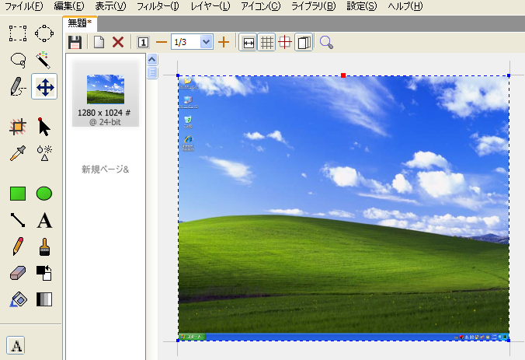This screenshot has height=360, width=525.
Task: Open the magnifier search tool in toolbar
Action: click(x=326, y=43)
